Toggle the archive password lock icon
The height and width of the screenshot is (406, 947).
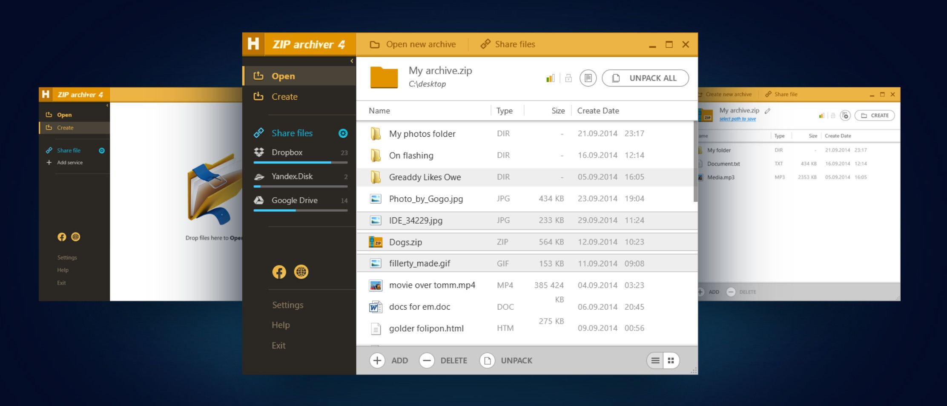pos(568,78)
